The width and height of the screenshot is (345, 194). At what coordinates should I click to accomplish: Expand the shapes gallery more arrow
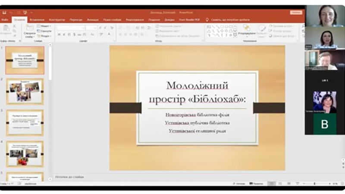pyautogui.click(x=235, y=35)
